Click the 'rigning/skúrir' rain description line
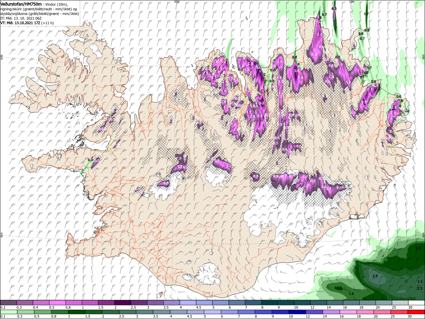This screenshot has width=425, height=319. pos(39,9)
